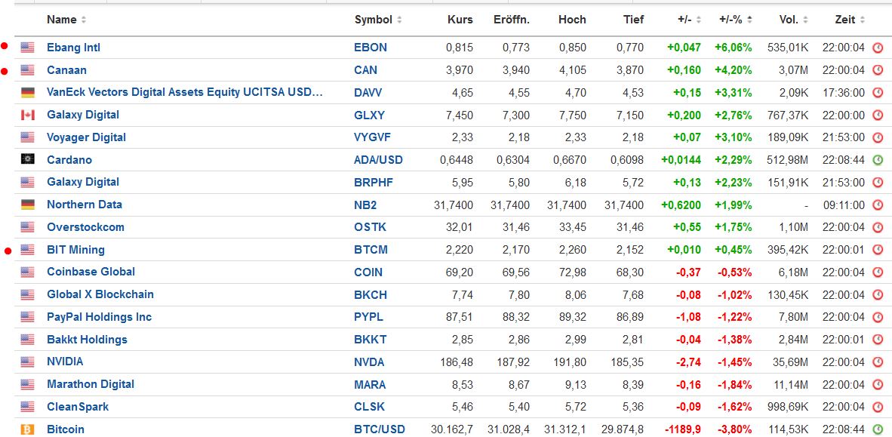Open the Marathon Digital link
Image resolution: width=892 pixels, height=437 pixels.
pyautogui.click(x=91, y=384)
